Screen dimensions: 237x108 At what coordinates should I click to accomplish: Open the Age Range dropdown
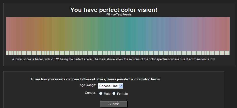coord(110,86)
